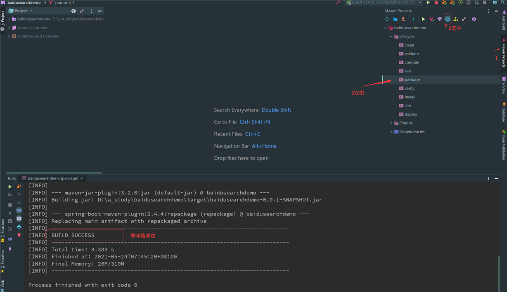Print console output with printer icon
The width and height of the screenshot is (507, 292).
coord(19,227)
